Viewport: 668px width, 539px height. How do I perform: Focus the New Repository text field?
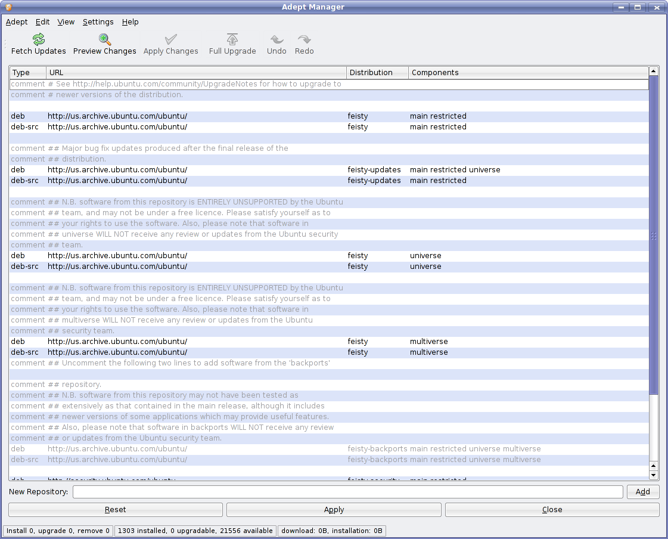point(347,492)
